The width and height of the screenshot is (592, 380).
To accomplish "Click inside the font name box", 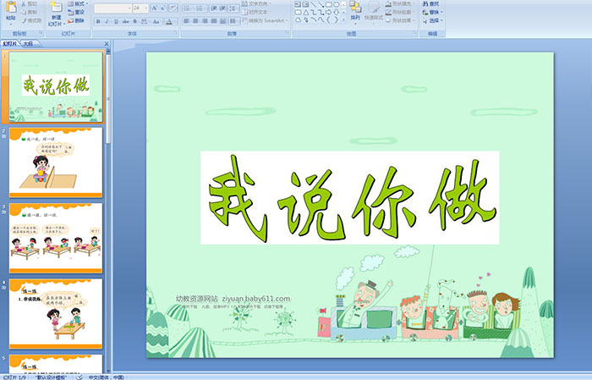I will [111, 8].
